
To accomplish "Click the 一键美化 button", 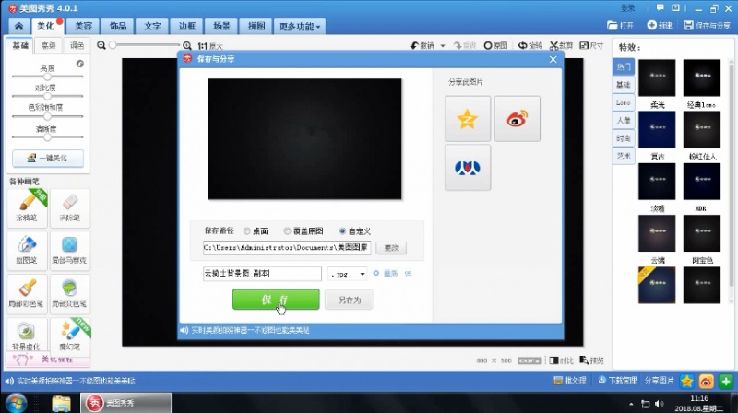I will (48, 158).
